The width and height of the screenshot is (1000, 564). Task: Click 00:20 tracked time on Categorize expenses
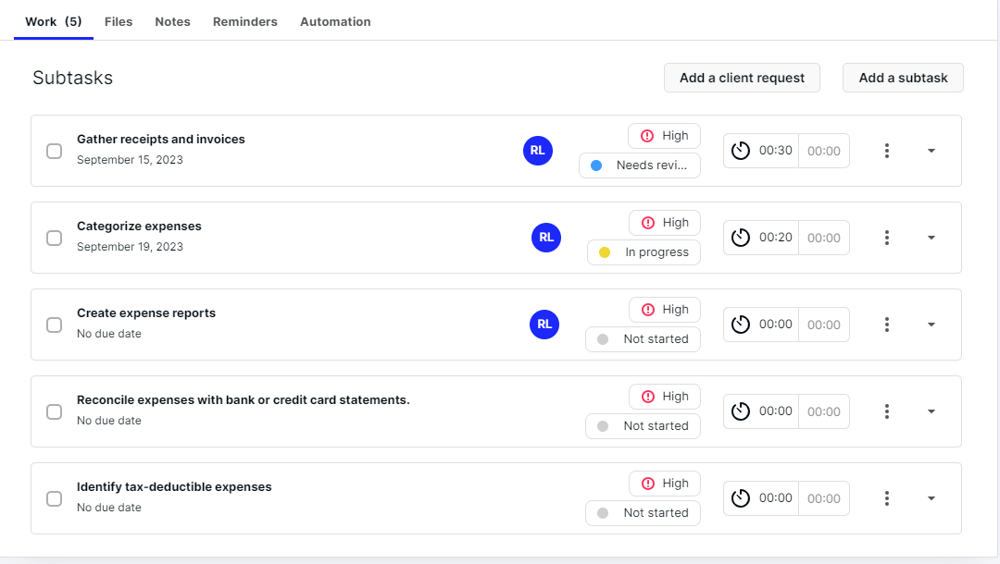(776, 237)
